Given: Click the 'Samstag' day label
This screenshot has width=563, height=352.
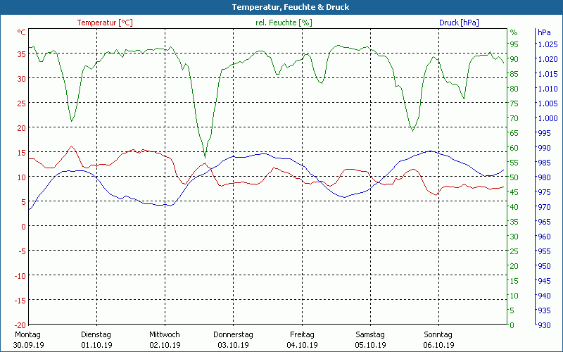Looking at the screenshot, I should pos(370,334).
